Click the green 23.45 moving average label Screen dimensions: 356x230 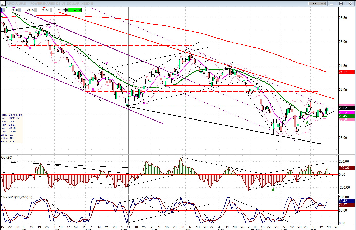tap(343, 116)
